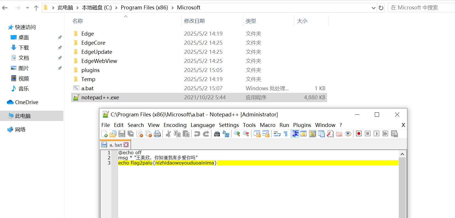Open user-defined language dialog icon
The height and width of the screenshot is (218, 455).
[303, 134]
